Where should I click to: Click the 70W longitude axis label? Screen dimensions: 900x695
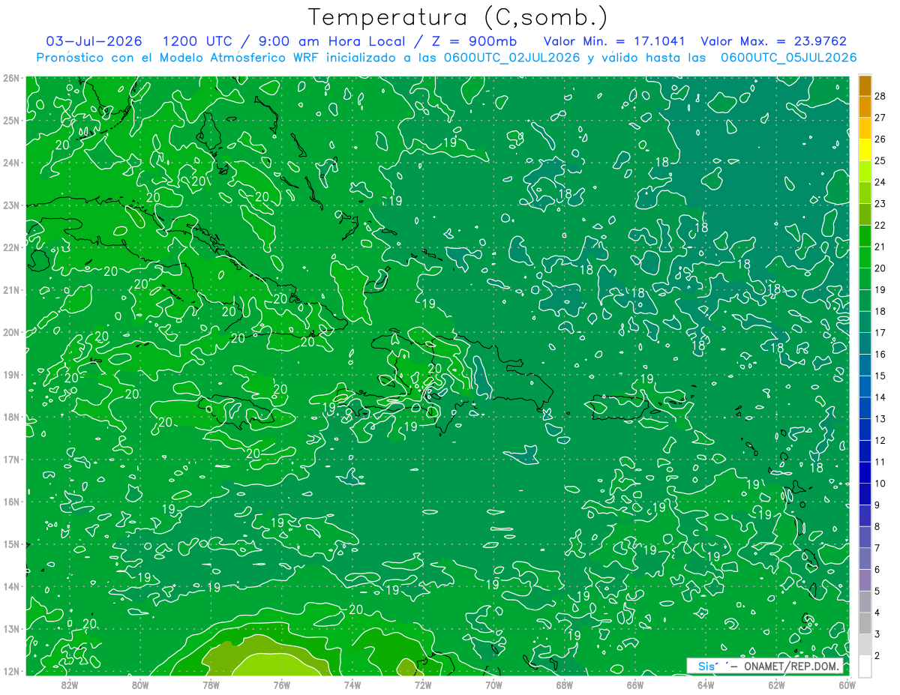tap(493, 685)
